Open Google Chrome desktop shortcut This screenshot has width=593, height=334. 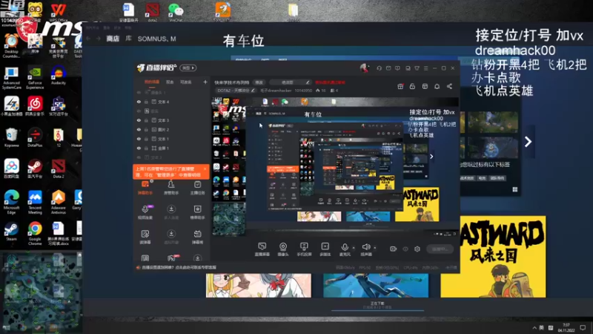click(x=35, y=233)
